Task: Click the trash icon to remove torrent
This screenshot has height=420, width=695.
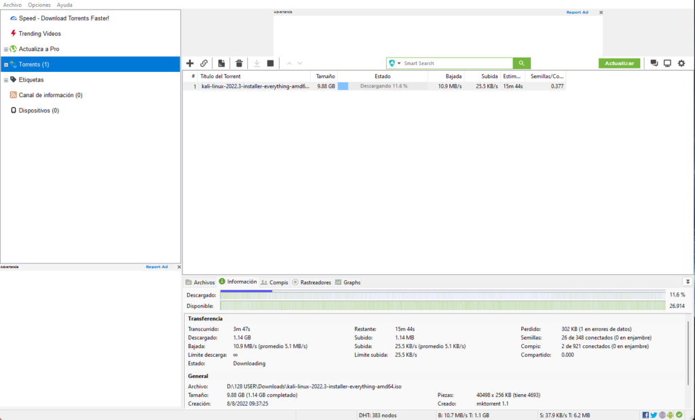Action: (239, 63)
